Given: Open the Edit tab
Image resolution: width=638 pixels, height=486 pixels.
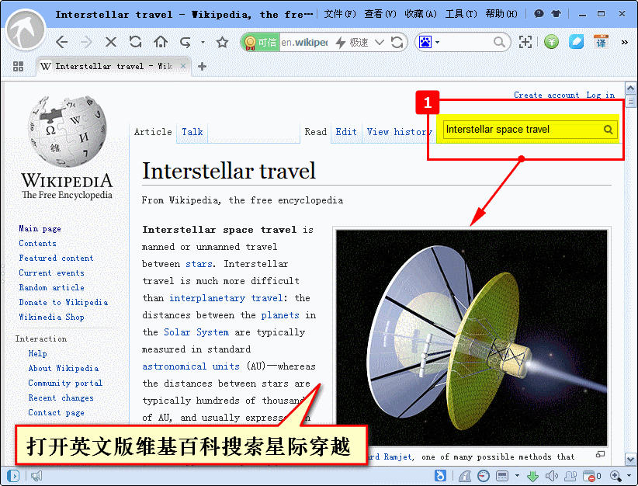Looking at the screenshot, I should coord(346,132).
